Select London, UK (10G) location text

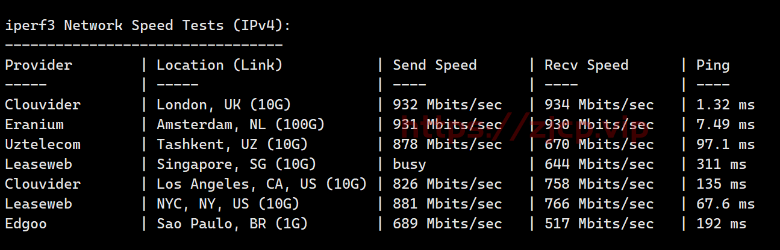pyautogui.click(x=224, y=105)
